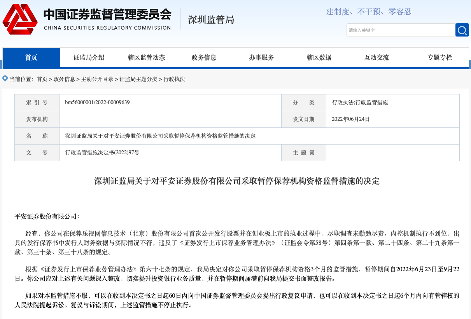
Task: Open the 辖区监管动态 menu item
Action: click(x=147, y=58)
